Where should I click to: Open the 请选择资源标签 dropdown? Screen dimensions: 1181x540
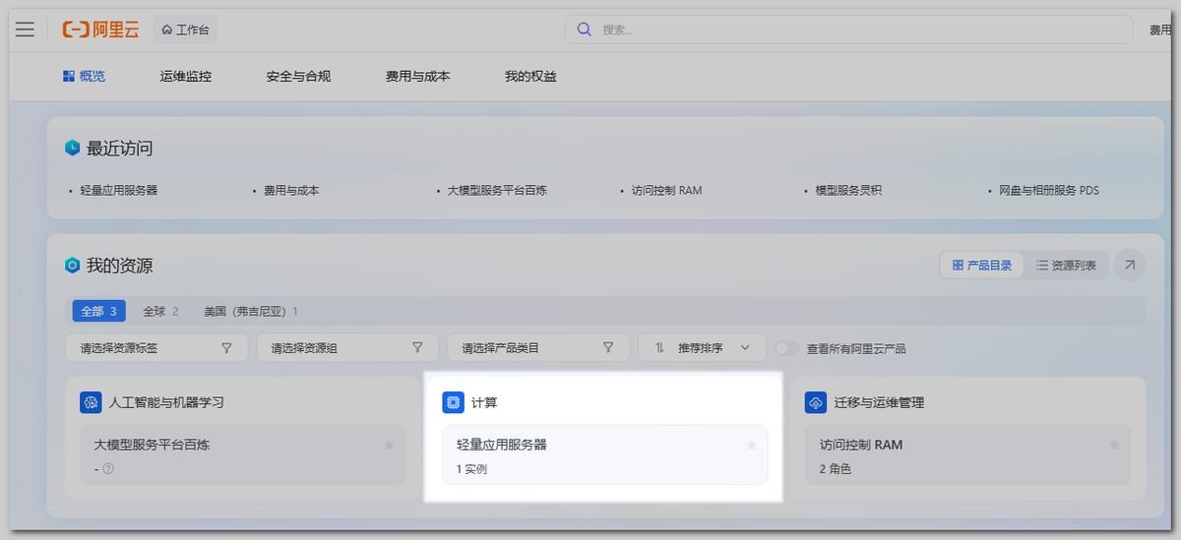pyautogui.click(x=157, y=347)
